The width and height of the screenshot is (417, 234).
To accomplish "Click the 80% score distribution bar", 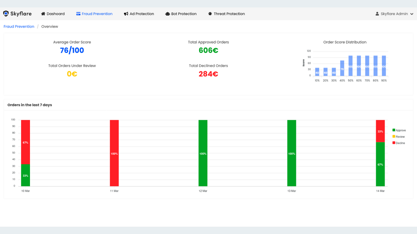I will [x=376, y=66].
